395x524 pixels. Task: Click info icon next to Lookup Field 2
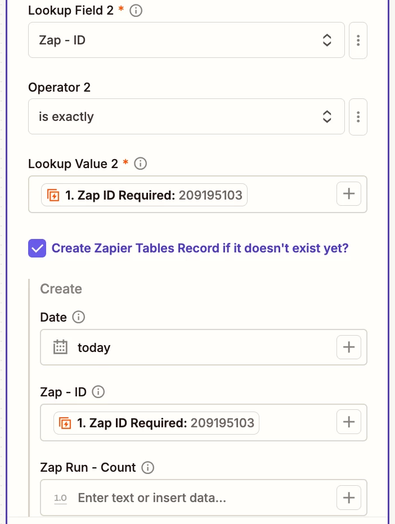coord(136,11)
